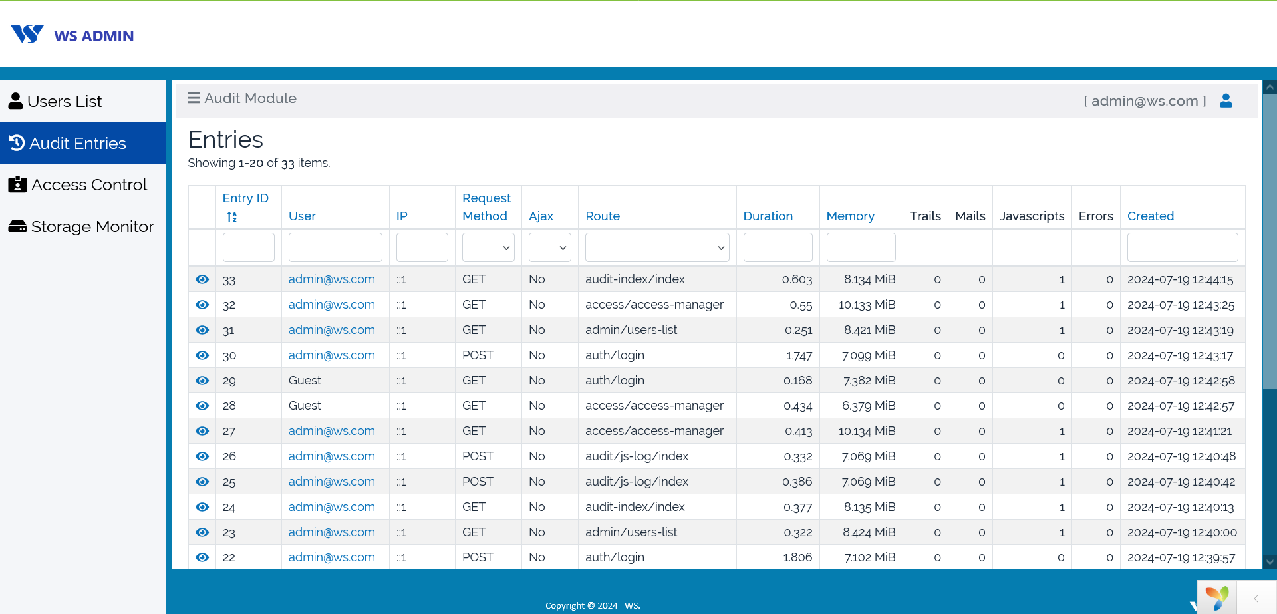Open details with eye icon for entry 27
The width and height of the screenshot is (1277, 614).
(x=202, y=431)
